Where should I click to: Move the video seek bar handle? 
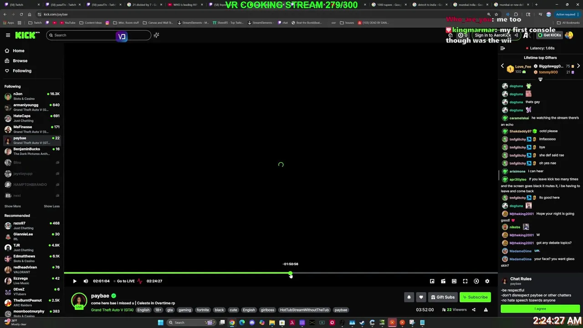click(x=291, y=273)
